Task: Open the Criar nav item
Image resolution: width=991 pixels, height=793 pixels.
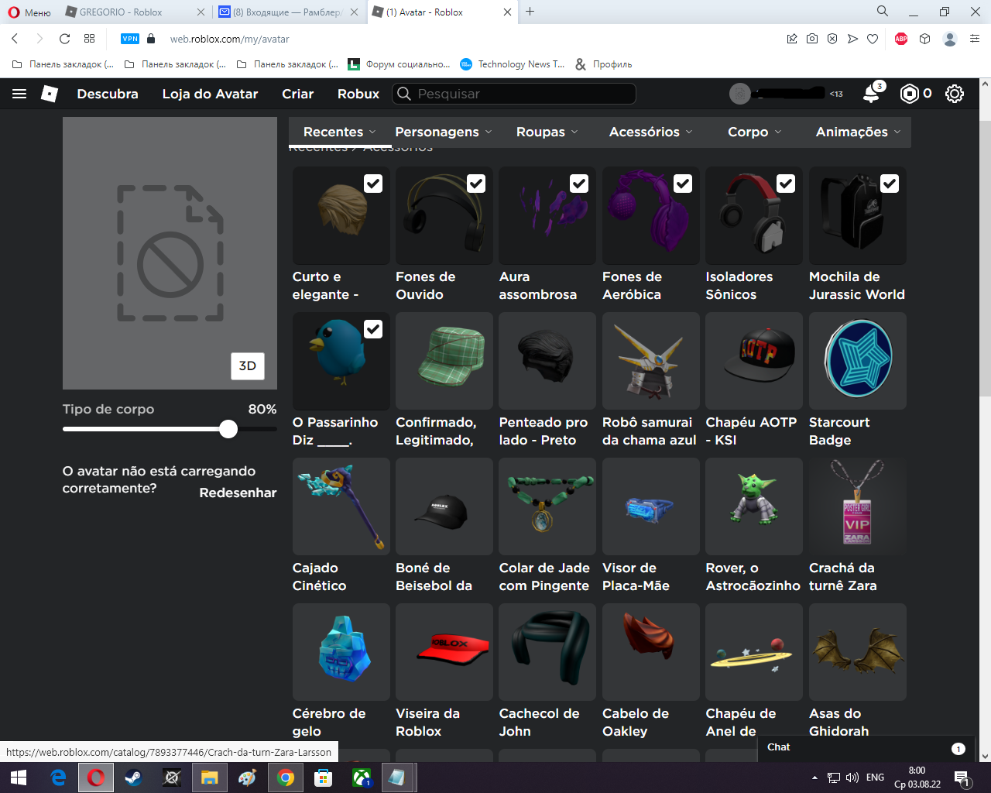Action: (x=298, y=94)
